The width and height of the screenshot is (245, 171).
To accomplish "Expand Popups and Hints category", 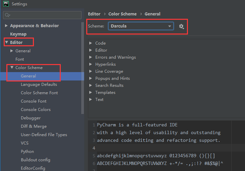I will pos(91,78).
